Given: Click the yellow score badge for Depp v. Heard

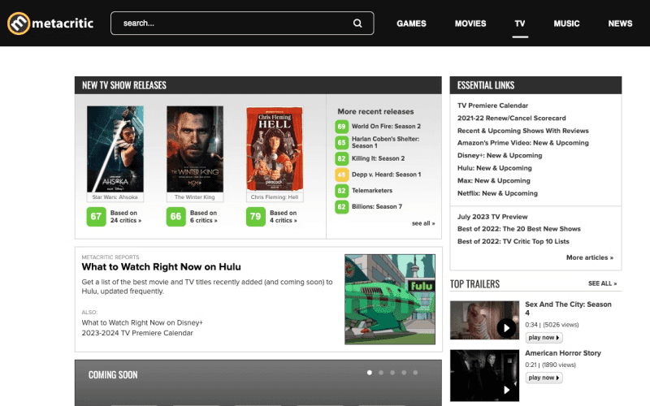Looking at the screenshot, I should point(341,175).
